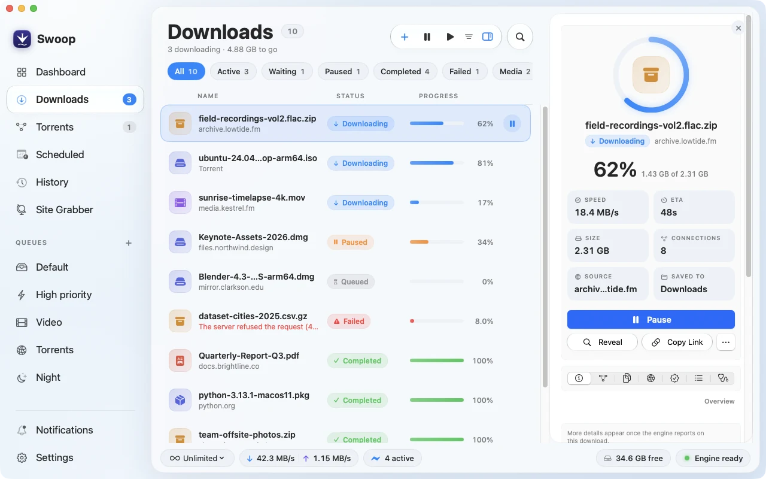Resume all downloads with the toolbar play icon
The image size is (766, 479).
pos(450,37)
